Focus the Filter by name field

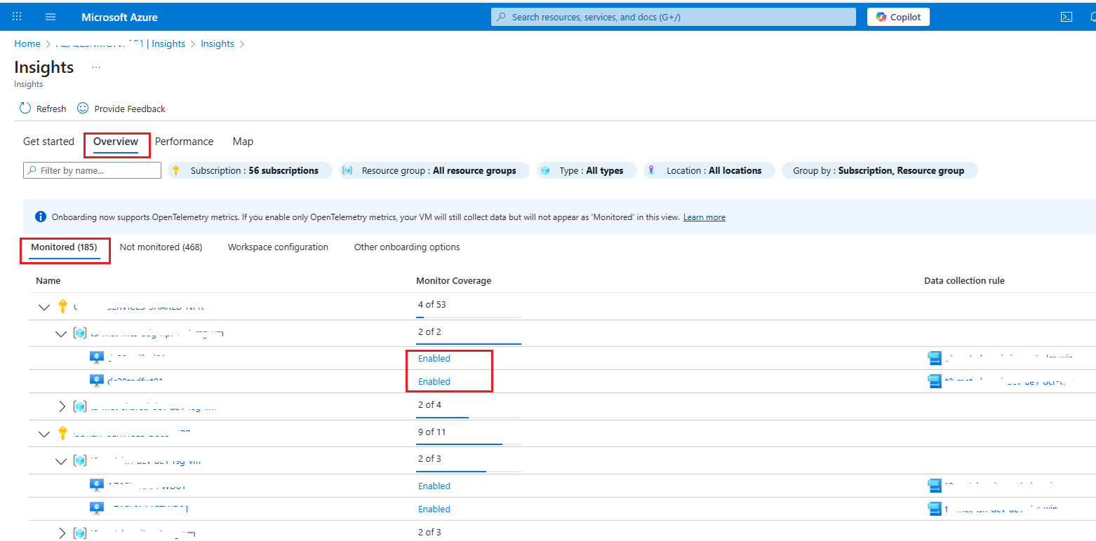[x=92, y=170]
